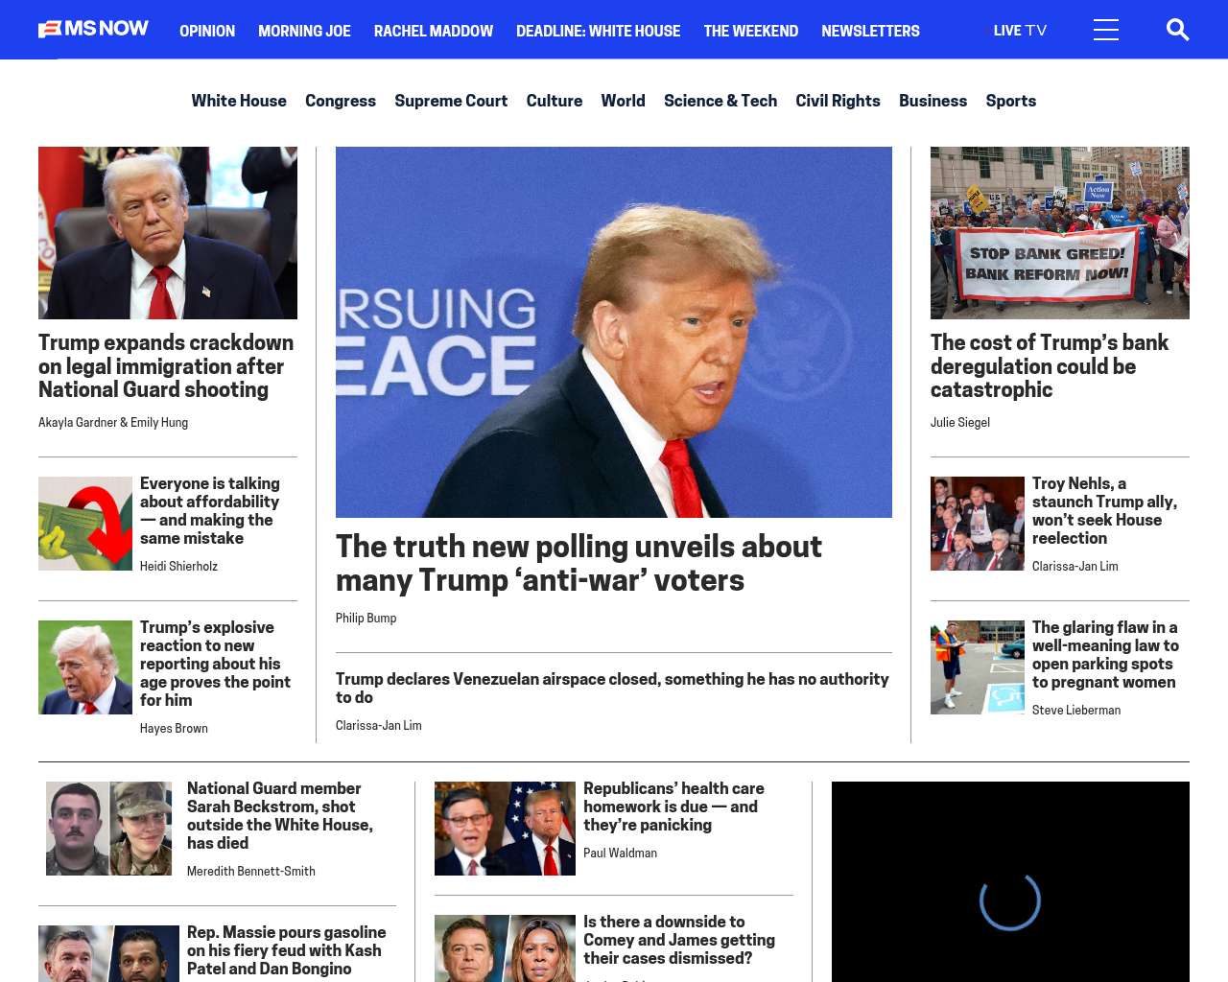The height and width of the screenshot is (982, 1228).
Task: Open the affordability story thumbnail
Action: pyautogui.click(x=85, y=524)
